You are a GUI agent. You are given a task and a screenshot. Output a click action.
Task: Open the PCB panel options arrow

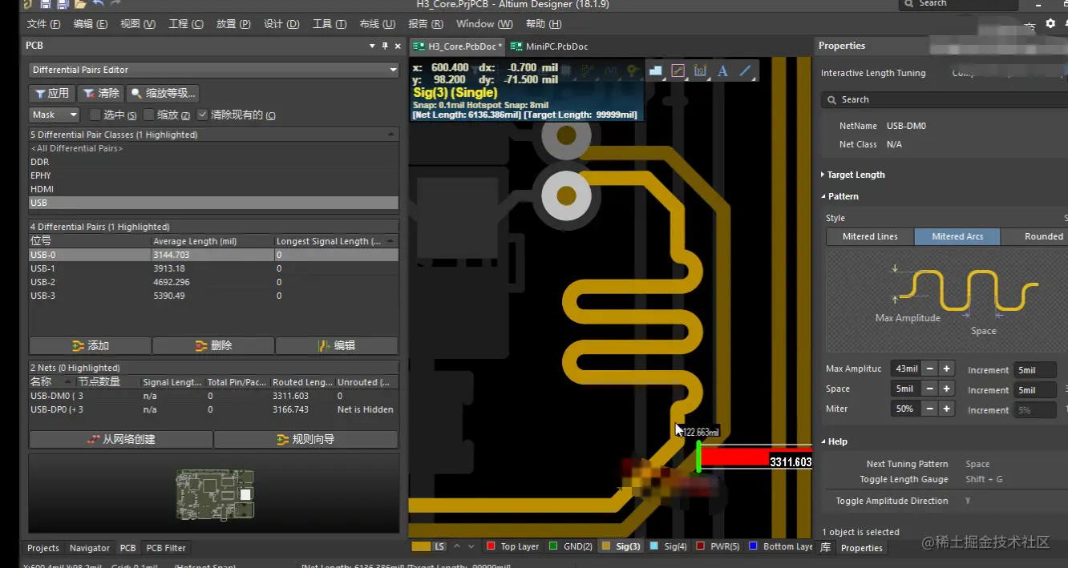[373, 46]
